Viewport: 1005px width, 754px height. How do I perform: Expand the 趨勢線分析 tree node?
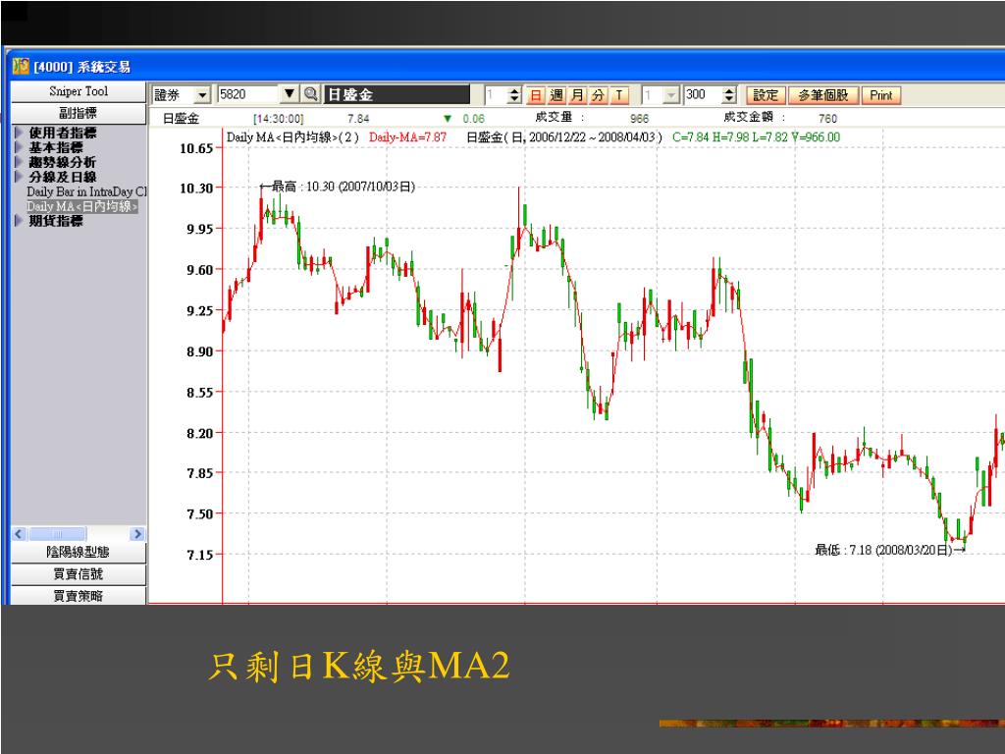tap(18, 162)
